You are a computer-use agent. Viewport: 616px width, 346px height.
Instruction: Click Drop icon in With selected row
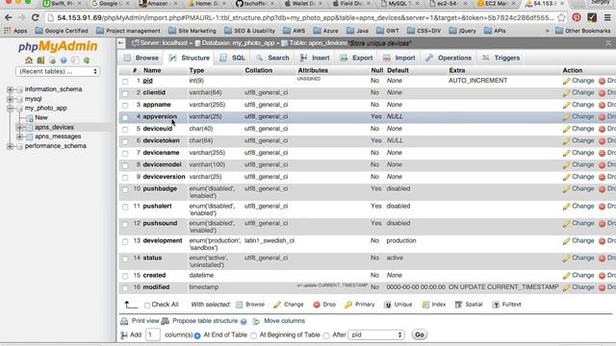[x=317, y=305]
